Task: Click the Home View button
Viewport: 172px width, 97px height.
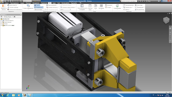Action: (x=139, y=9)
